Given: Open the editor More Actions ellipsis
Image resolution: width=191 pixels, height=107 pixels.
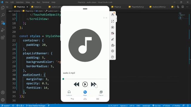Looking at the screenshot, I should (187, 7).
